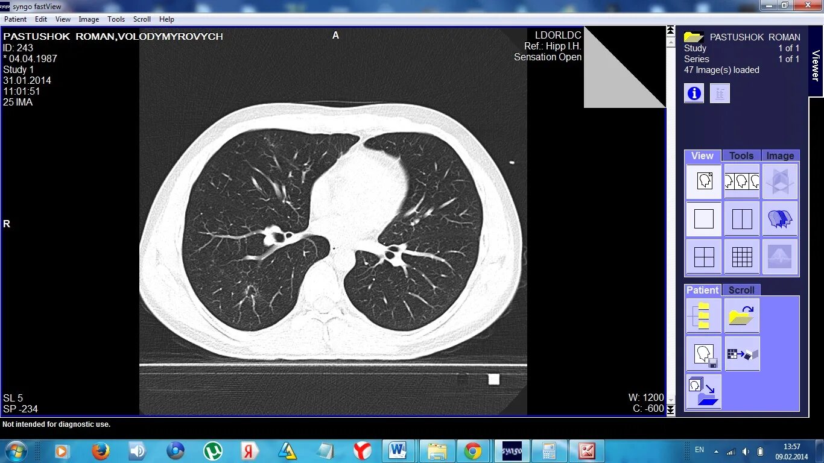Viewport: 824px width, 463px height.
Task: Open the Image menu in menu bar
Action: (89, 19)
